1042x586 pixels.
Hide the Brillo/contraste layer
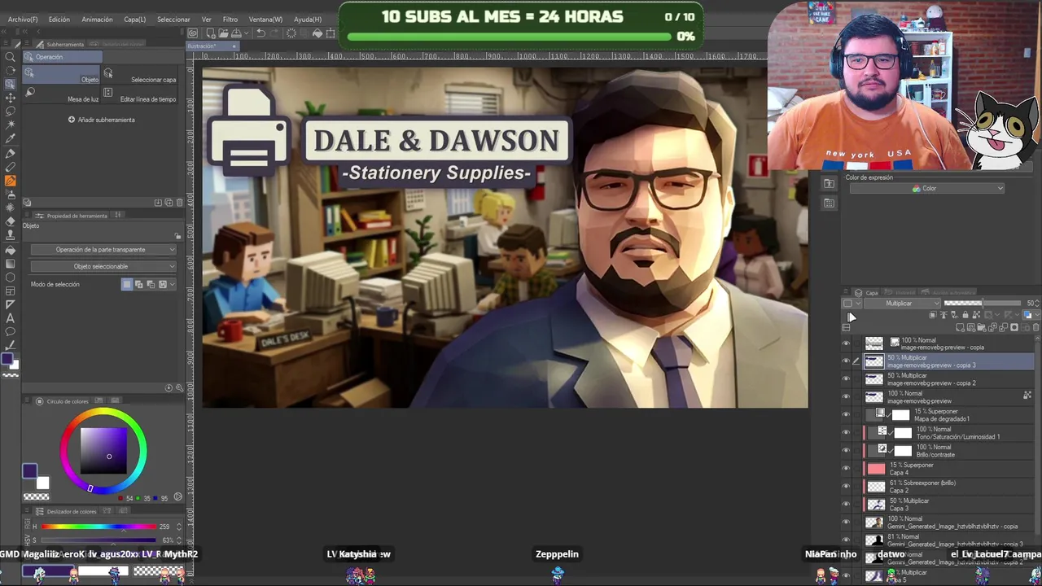click(846, 451)
